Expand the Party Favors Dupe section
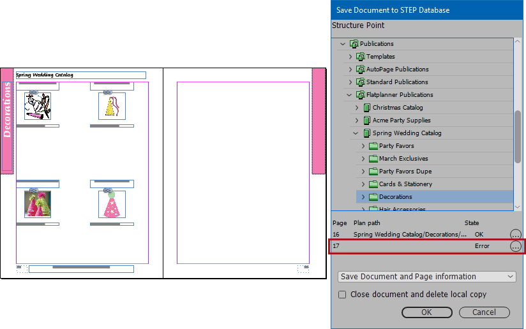 363,172
